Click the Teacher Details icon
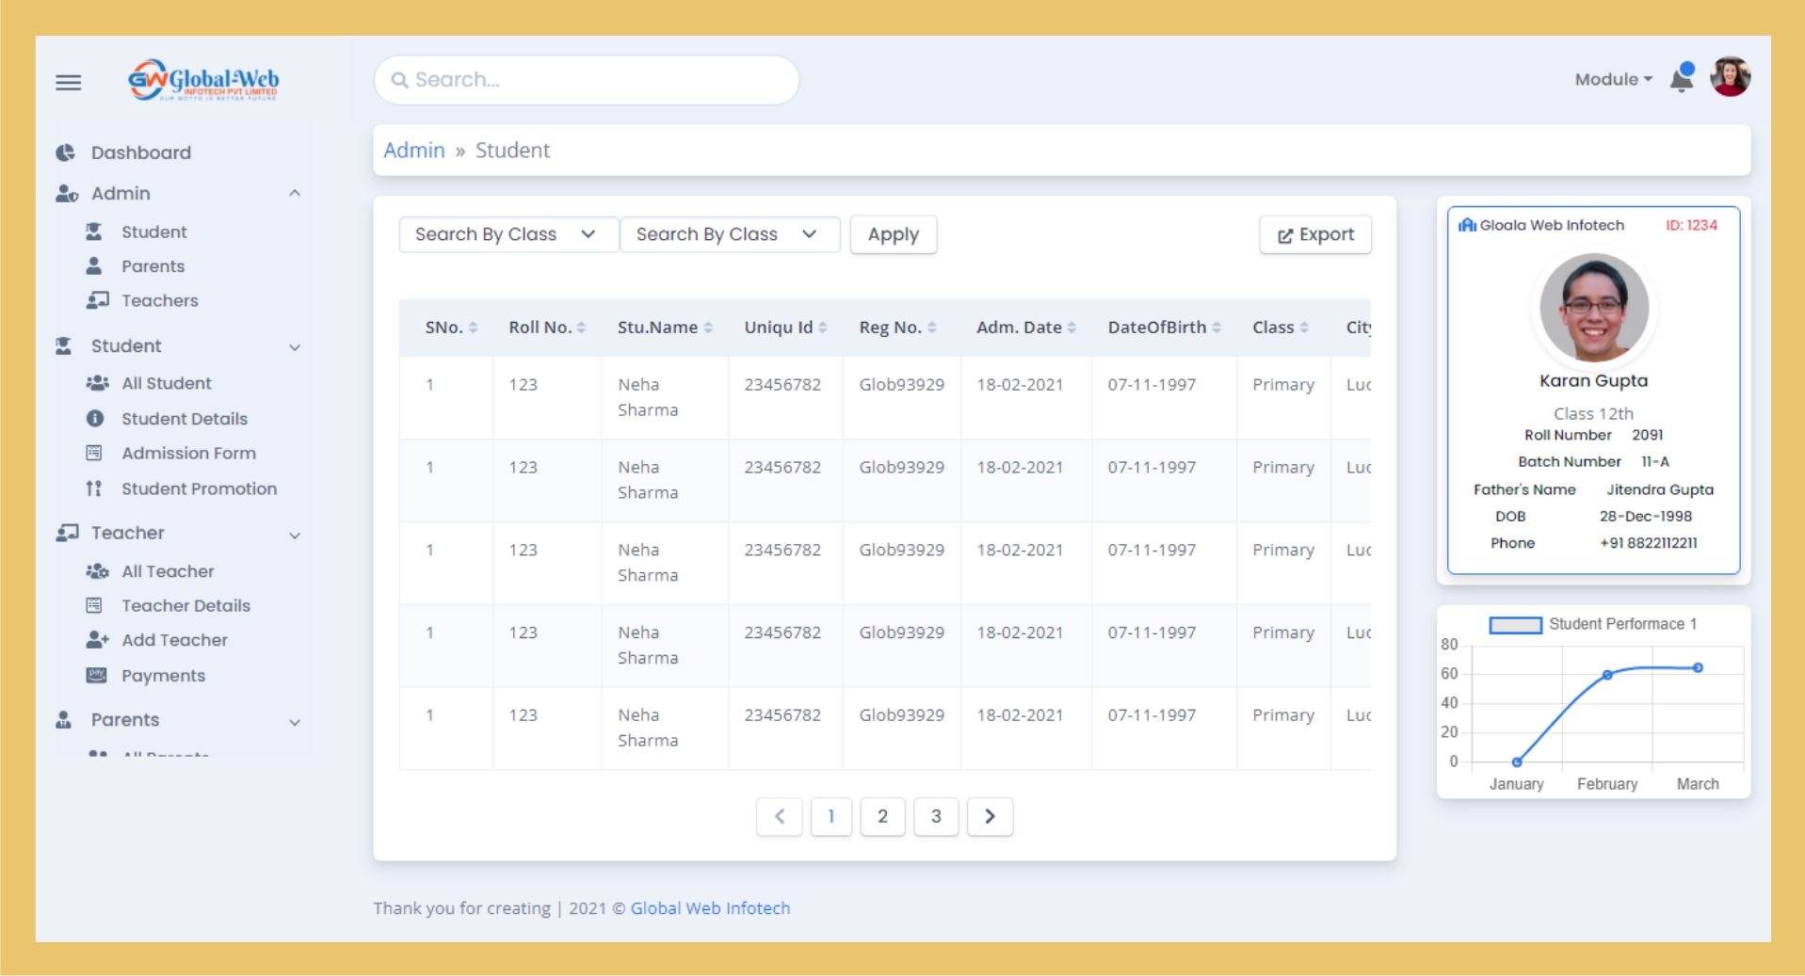 [x=94, y=605]
